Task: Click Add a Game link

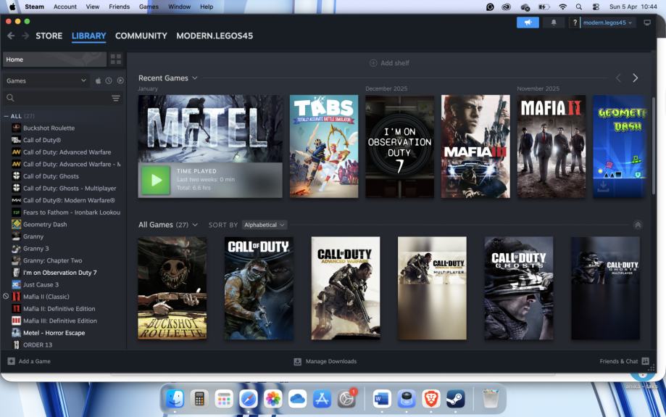Action: tap(34, 361)
